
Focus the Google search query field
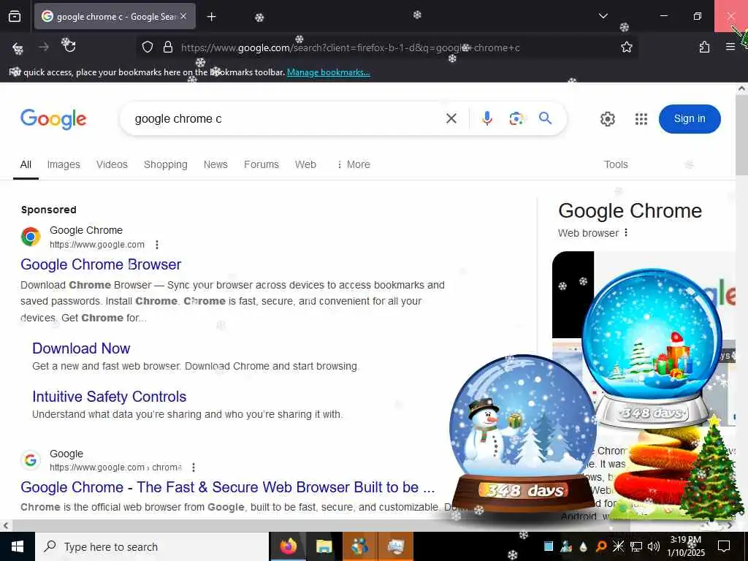point(286,119)
